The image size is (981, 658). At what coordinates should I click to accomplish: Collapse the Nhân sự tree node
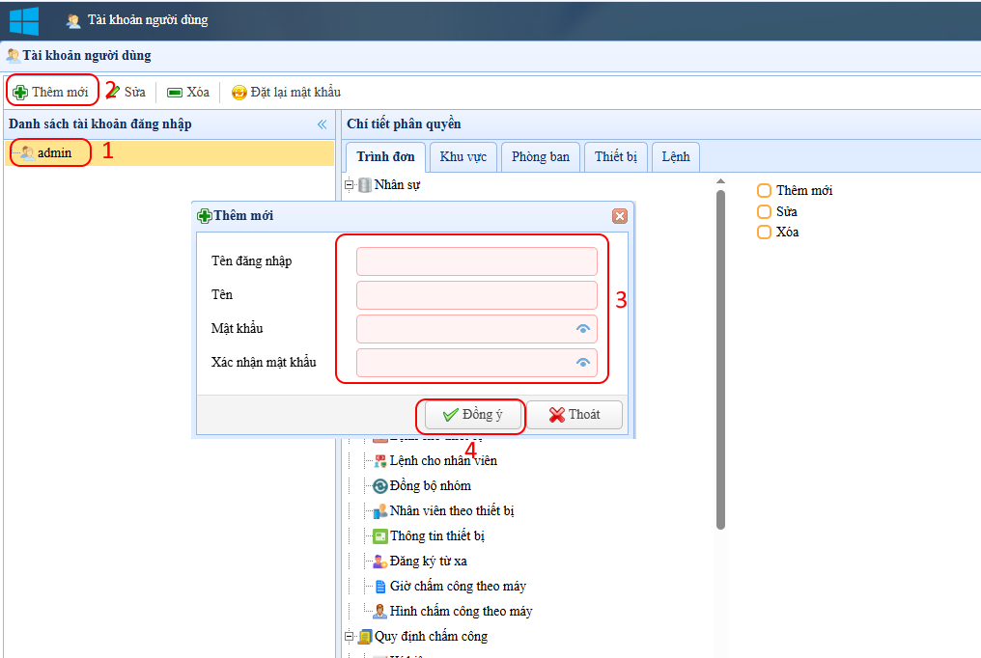click(350, 185)
